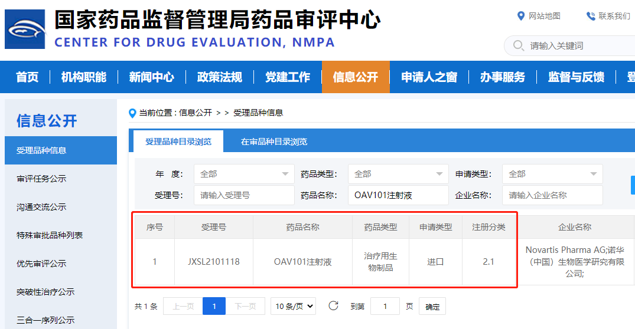
Task: Go to 政策法规 navigation item
Action: (x=219, y=77)
